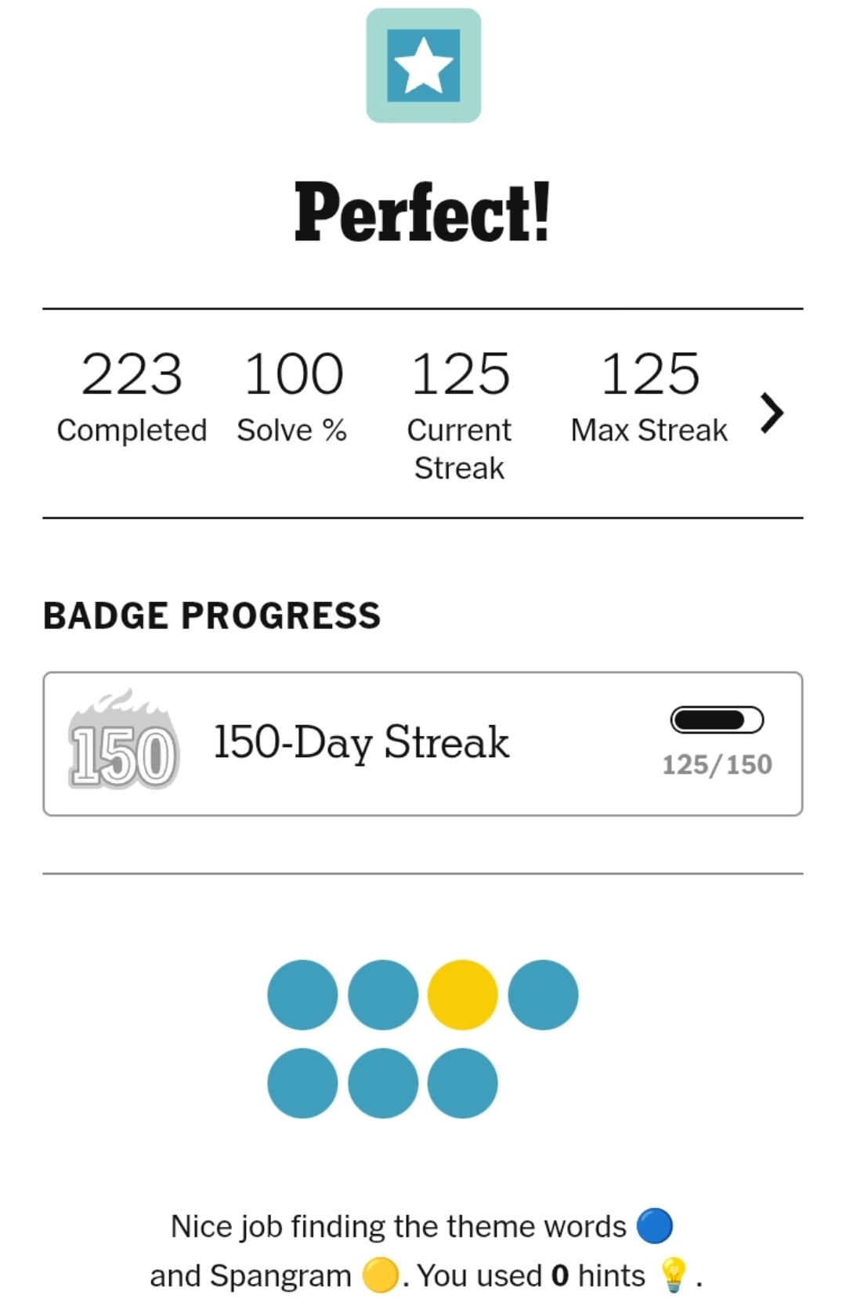This screenshot has height=1313, width=846.
Task: Expand more stats with right chevron arrow
Action: click(x=772, y=413)
